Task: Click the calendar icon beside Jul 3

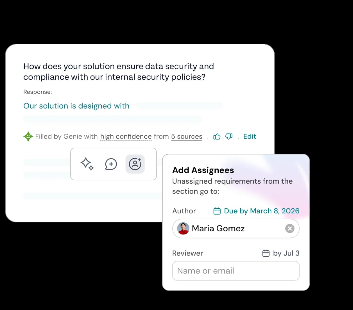Action: [266, 253]
